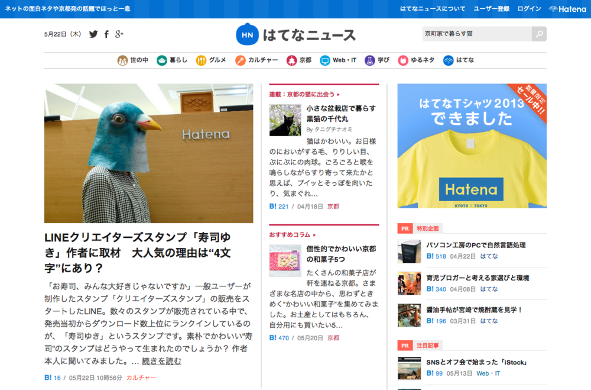Open the Google Plus icon in the header

click(119, 34)
